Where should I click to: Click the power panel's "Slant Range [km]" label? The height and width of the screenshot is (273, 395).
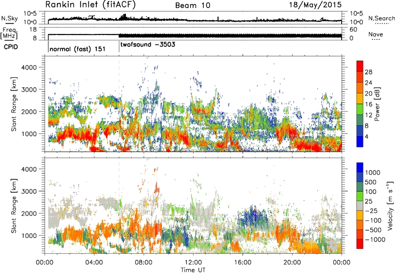[x=14, y=104]
